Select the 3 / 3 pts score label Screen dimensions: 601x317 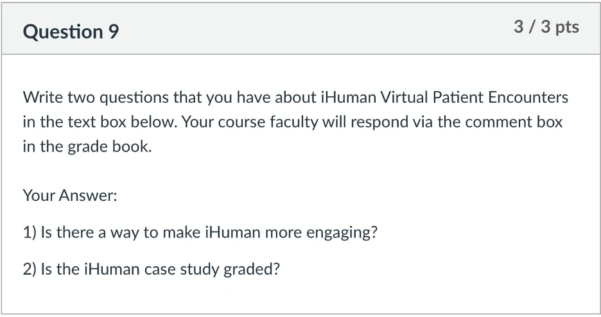pyautogui.click(x=546, y=27)
